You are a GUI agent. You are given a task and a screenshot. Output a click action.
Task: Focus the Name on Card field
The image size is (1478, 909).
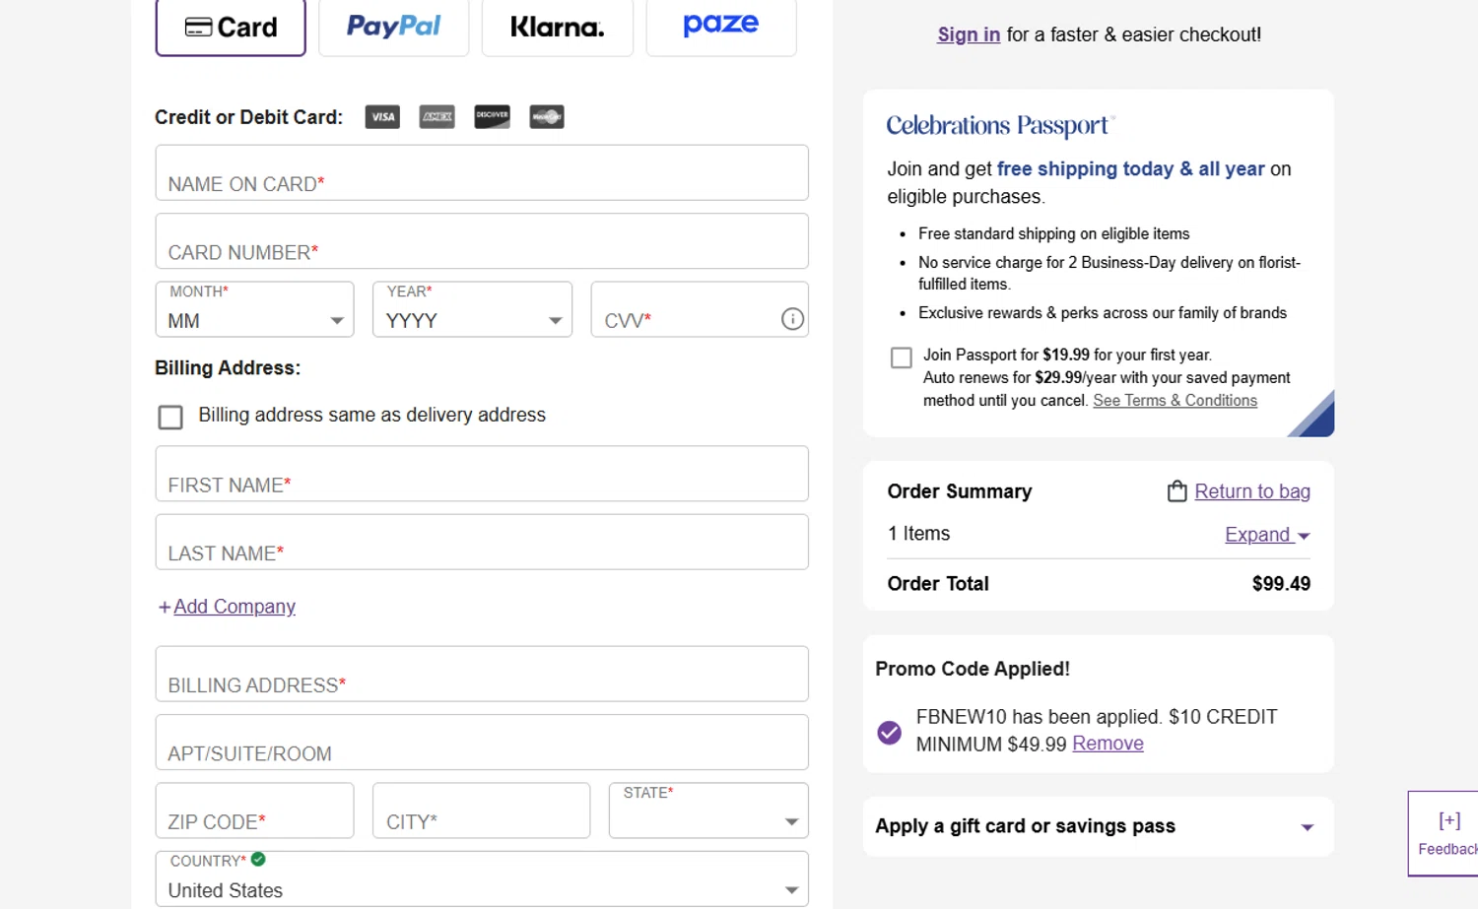(482, 173)
